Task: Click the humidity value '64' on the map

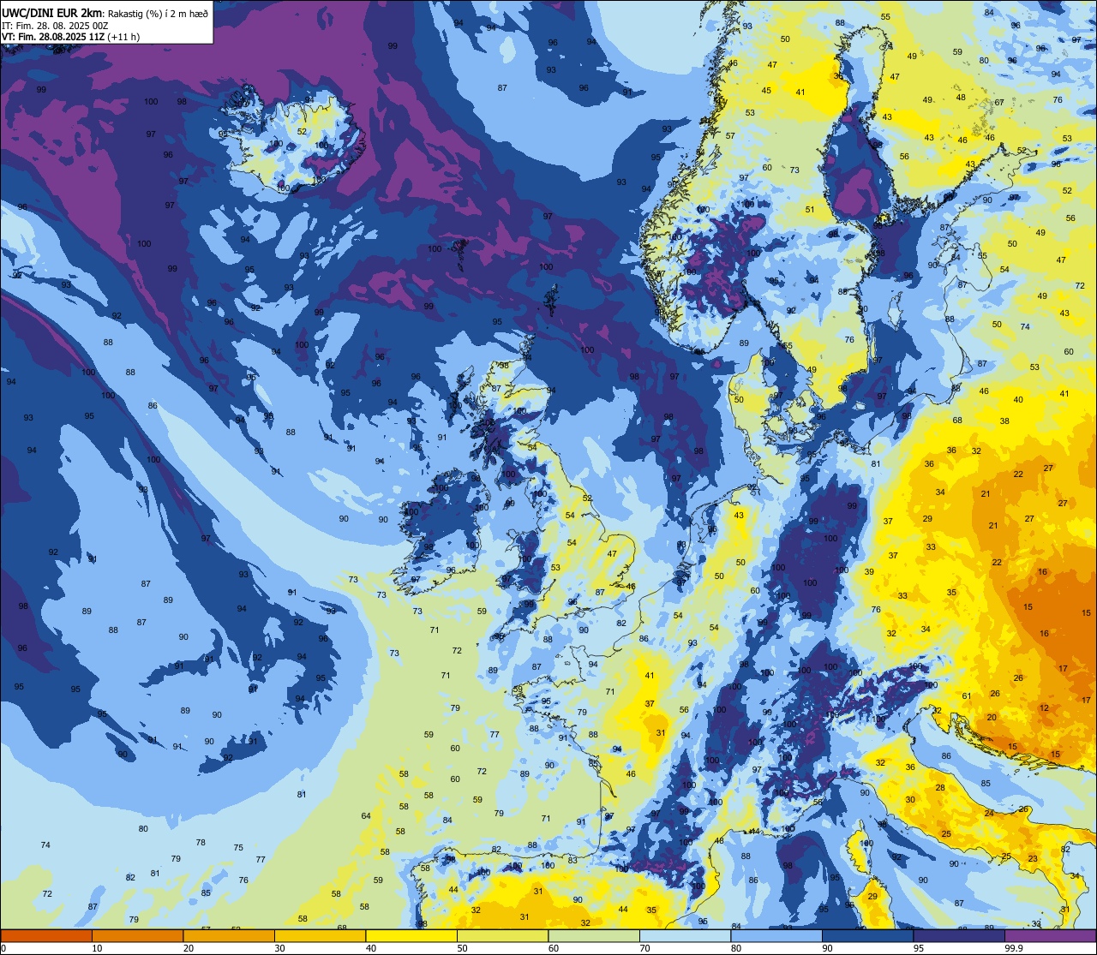Action: [366, 816]
